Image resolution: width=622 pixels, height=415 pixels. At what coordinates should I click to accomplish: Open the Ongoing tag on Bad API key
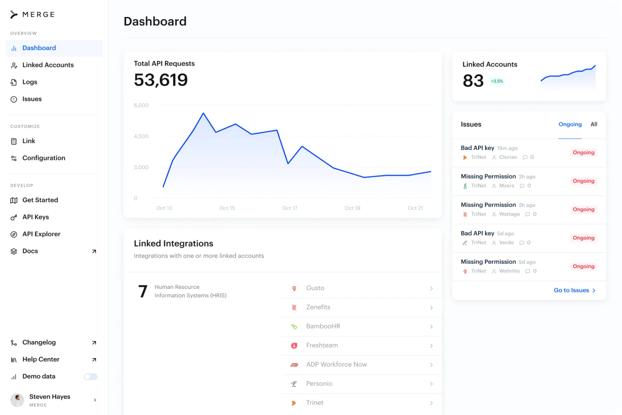click(x=583, y=152)
